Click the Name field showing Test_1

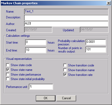(66, 12)
